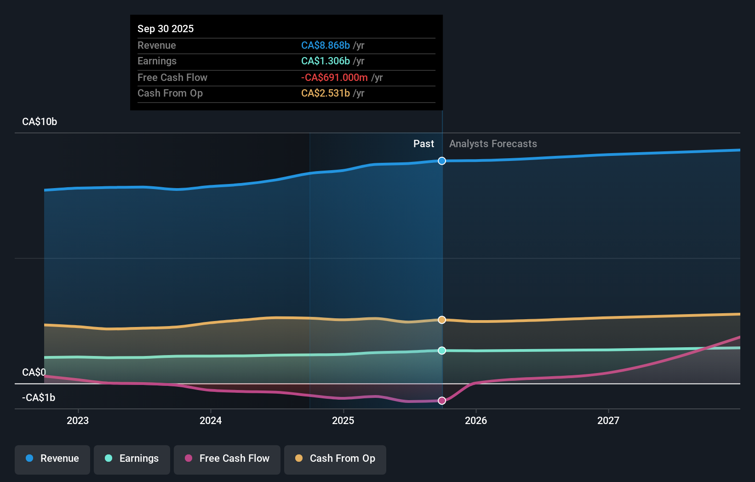Viewport: 755px width, 482px height.
Task: Select the orange Cash From Op data marker
Action: click(442, 320)
